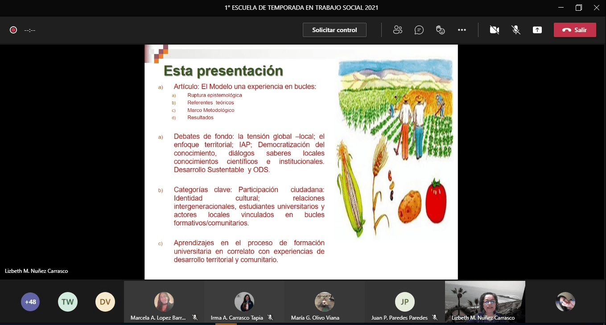The height and width of the screenshot is (325, 606).
Task: Restore down the meeting window
Action: (578, 8)
